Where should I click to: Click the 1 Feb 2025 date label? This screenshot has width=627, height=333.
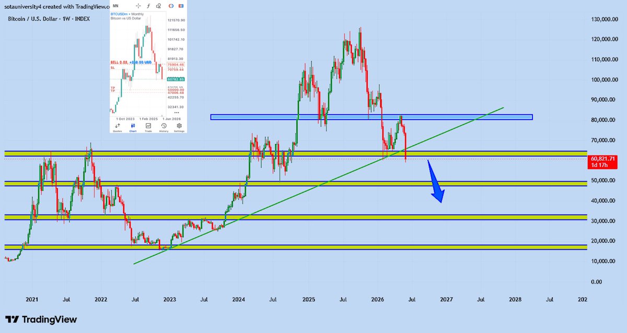tap(148, 119)
